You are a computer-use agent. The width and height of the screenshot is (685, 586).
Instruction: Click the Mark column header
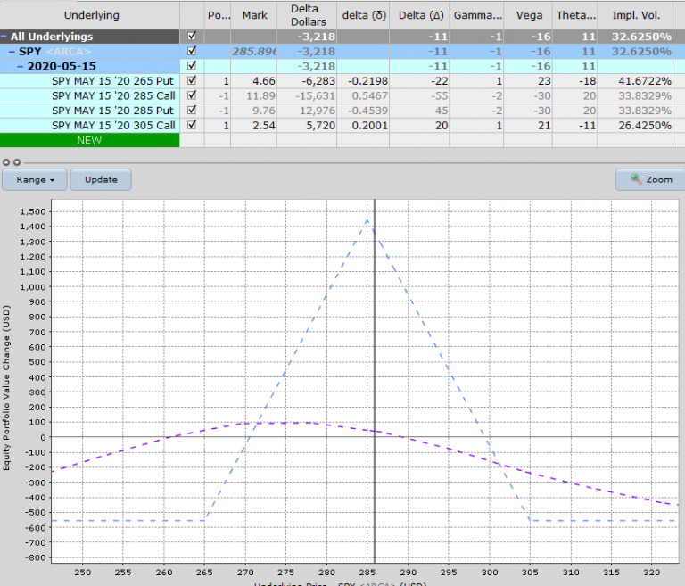[254, 15]
